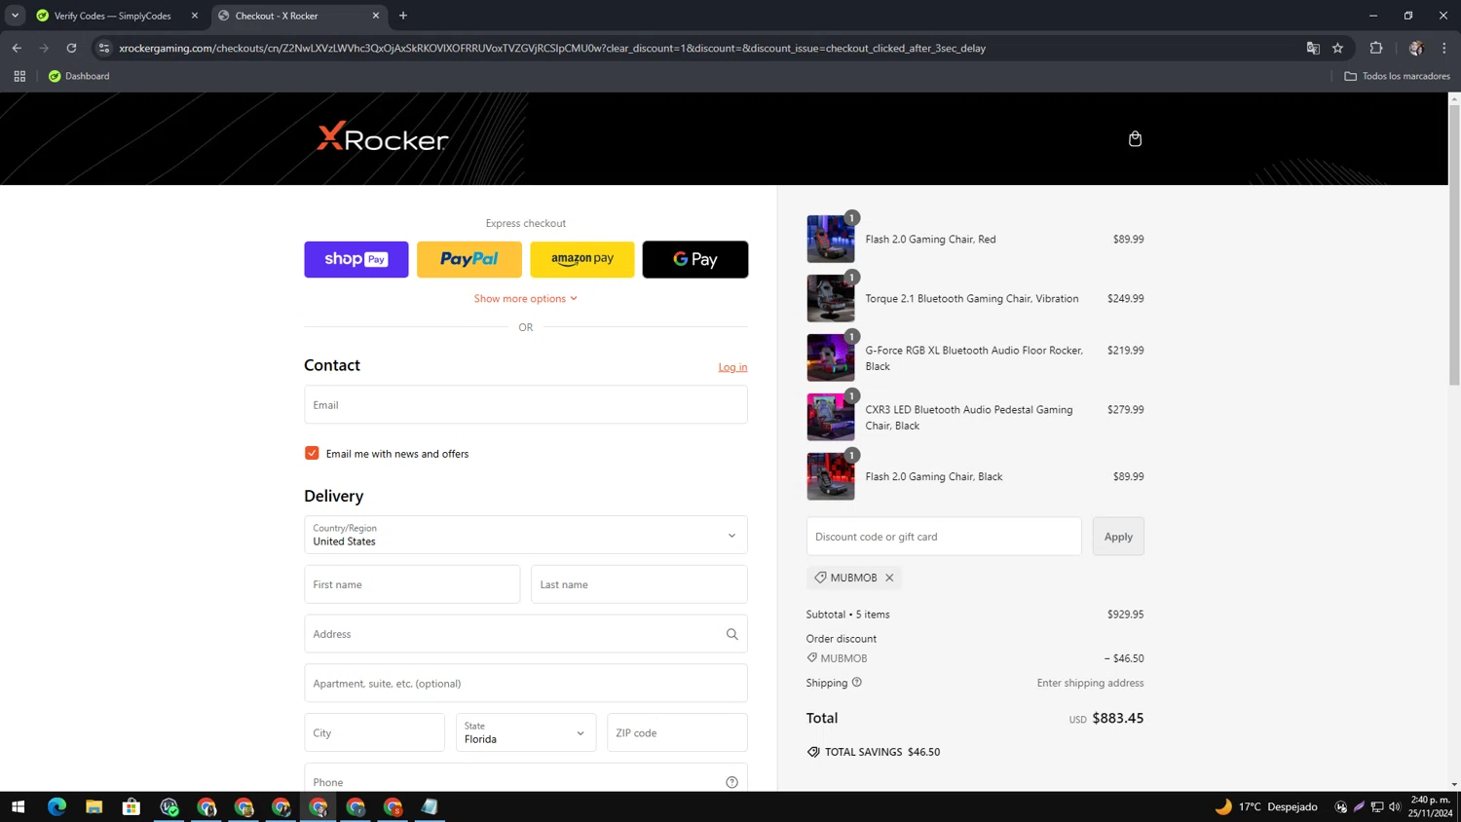Go back to previous page
Image resolution: width=1461 pixels, height=822 pixels.
(x=17, y=48)
